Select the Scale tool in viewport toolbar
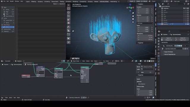190x107 pixels. pyautogui.click(x=69, y=19)
